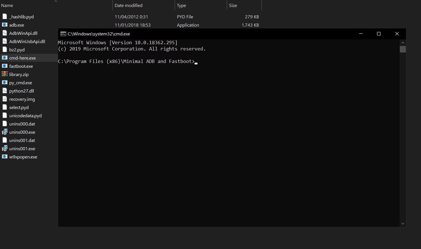421x249 pixels.
Task: Select the file name cmd-here.exe
Action: point(22,58)
